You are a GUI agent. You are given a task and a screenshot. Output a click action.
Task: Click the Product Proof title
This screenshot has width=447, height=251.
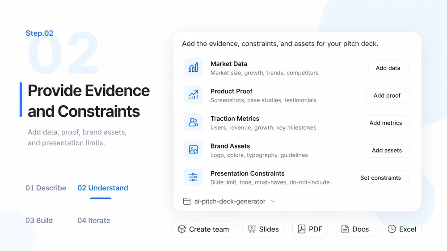pos(231,91)
